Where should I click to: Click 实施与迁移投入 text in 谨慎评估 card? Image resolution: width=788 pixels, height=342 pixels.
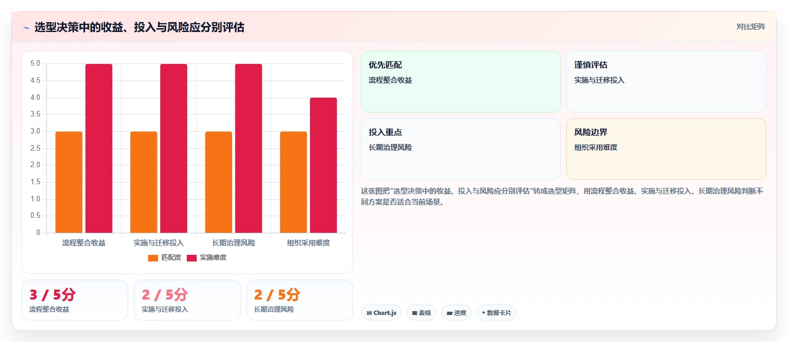point(600,80)
